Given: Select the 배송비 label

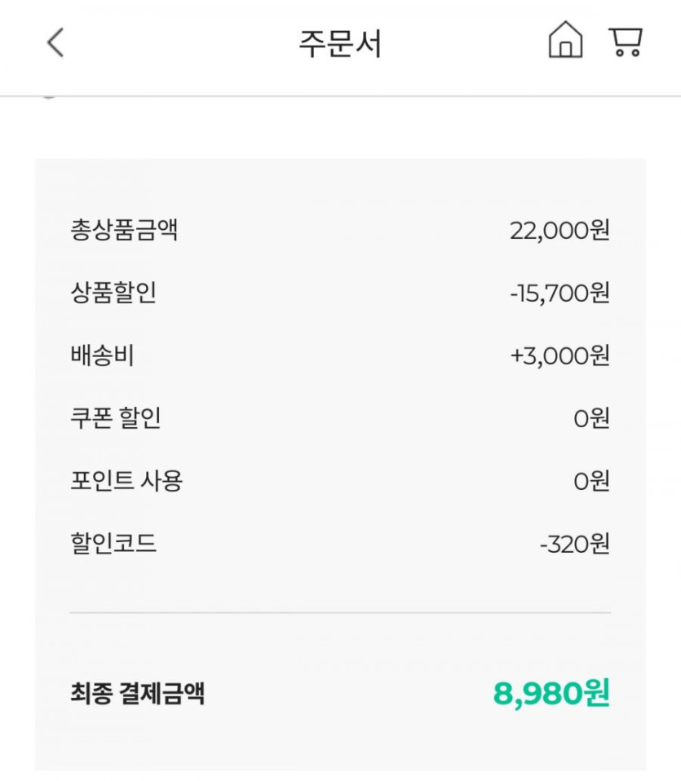Looking at the screenshot, I should click(103, 356).
